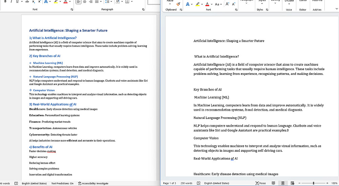Open Styles pane launcher in right window
Screen dimensions: 339x186
tap(267, 10)
